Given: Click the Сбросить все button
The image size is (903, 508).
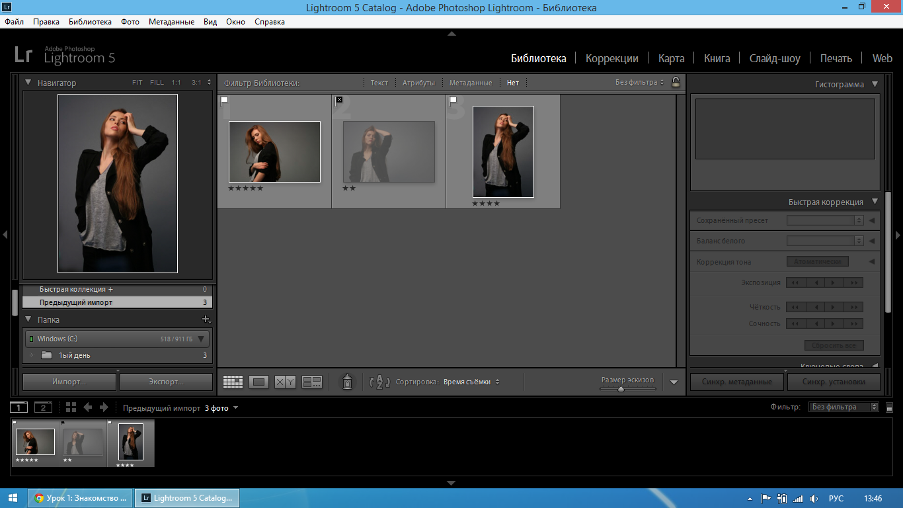Looking at the screenshot, I should pos(834,345).
